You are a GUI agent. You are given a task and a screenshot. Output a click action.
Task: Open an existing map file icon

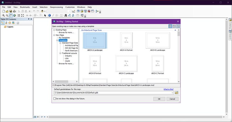pos(7,11)
